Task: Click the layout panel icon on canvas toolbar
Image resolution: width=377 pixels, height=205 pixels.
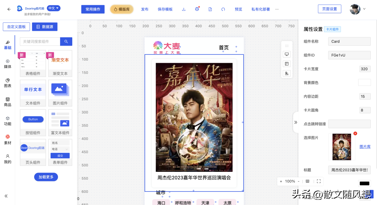Action: [287, 63]
